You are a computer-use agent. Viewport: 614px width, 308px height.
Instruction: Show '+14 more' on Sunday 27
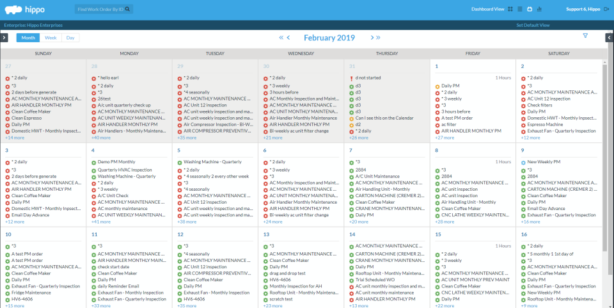(15, 138)
